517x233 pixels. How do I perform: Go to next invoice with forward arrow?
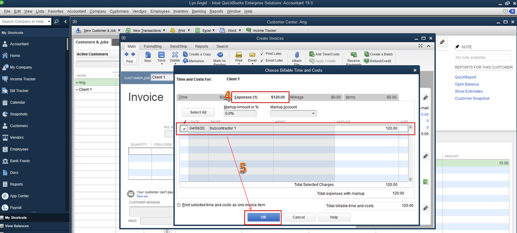(133, 54)
